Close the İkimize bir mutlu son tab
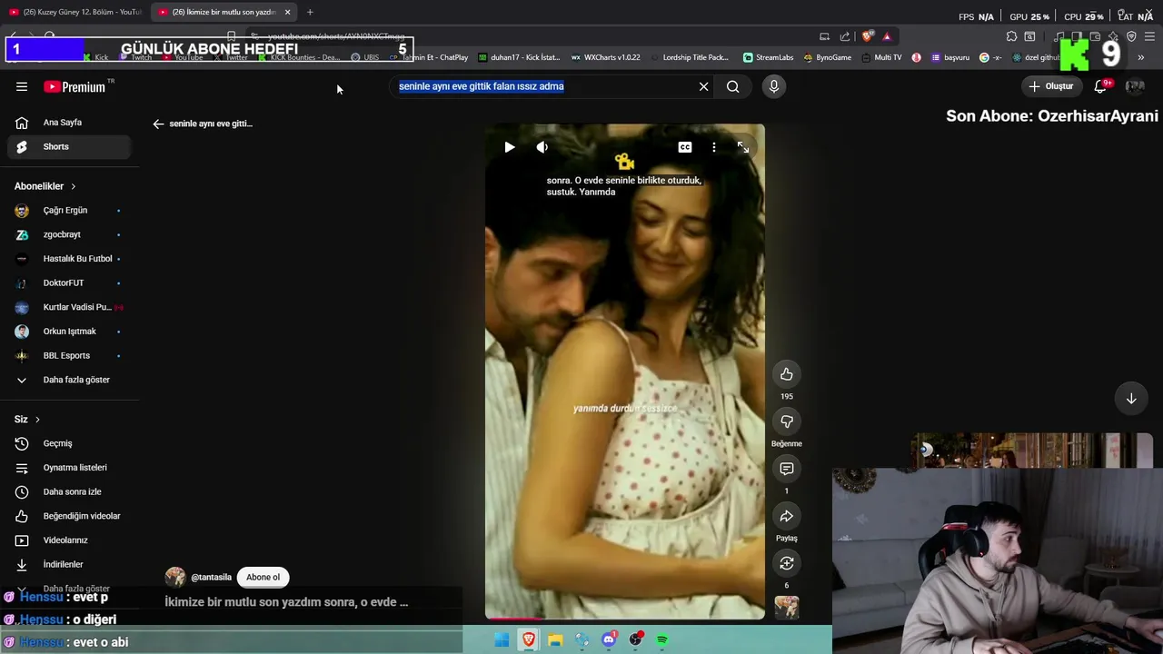Viewport: 1163px width, 654px height. [x=287, y=12]
